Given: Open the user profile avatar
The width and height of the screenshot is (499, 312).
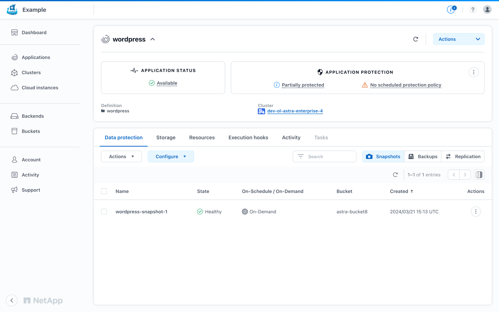Looking at the screenshot, I should tap(487, 10).
